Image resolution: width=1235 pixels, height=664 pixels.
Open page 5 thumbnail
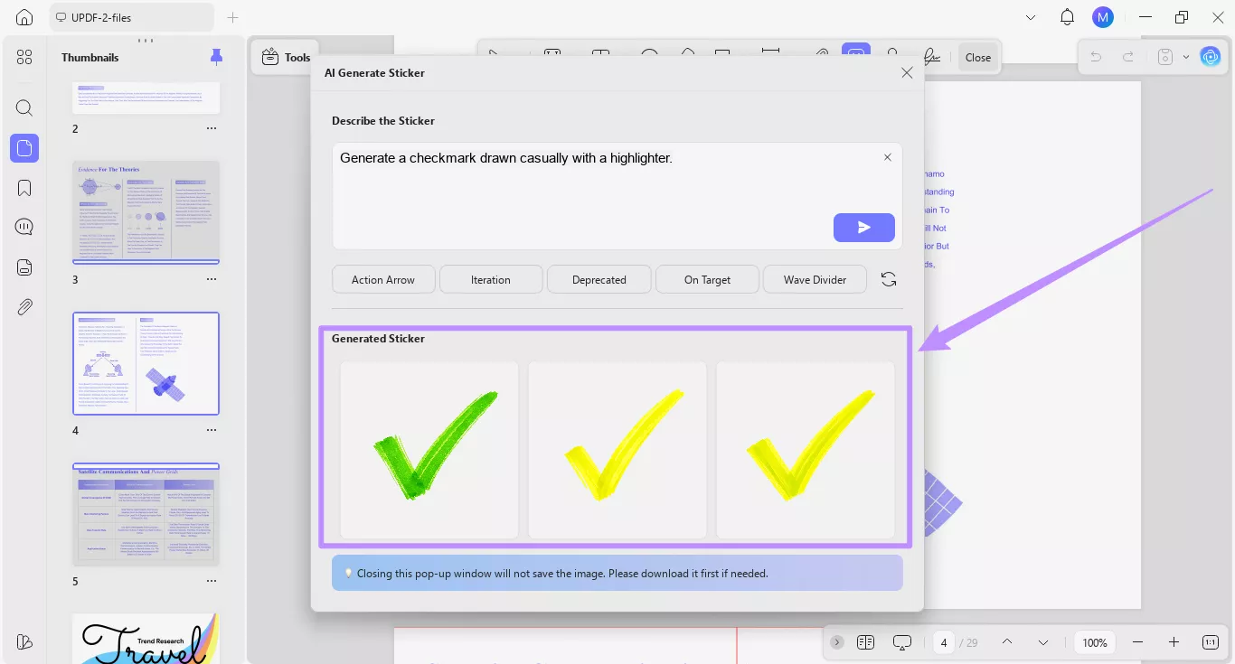pos(146,514)
